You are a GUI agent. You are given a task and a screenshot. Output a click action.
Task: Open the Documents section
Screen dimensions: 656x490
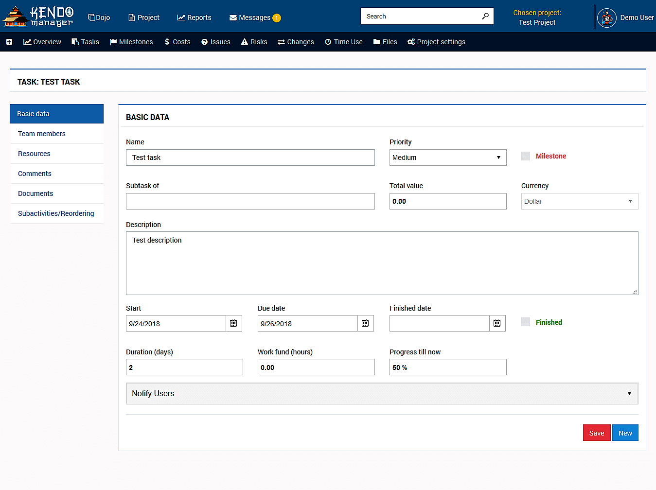pyautogui.click(x=56, y=193)
